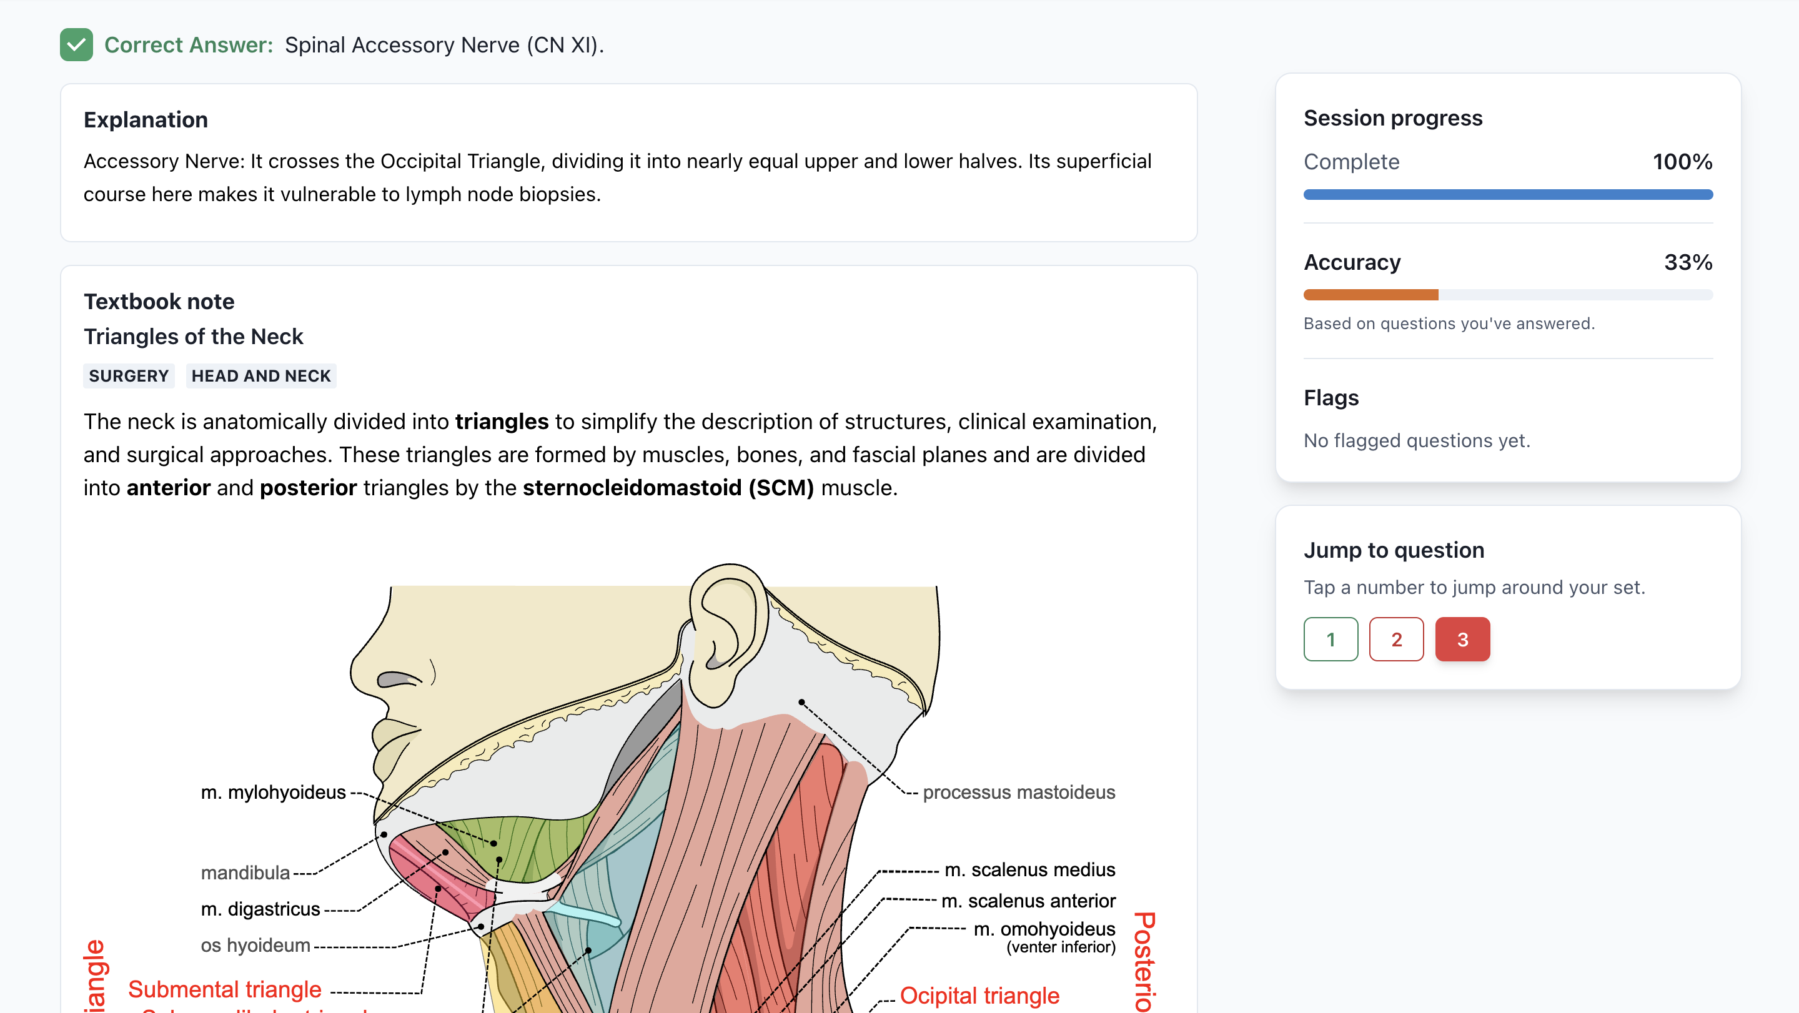The image size is (1799, 1013).
Task: Click the processus mastoideus label
Action: [x=1019, y=792]
